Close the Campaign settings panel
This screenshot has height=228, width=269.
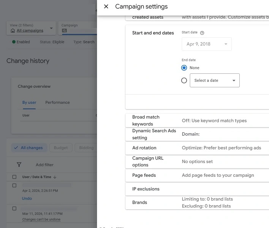point(106,6)
